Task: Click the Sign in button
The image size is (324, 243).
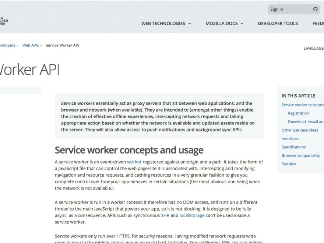Action: [x=277, y=9]
